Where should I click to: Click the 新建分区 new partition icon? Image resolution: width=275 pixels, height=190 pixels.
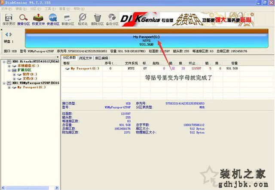(x=68, y=19)
